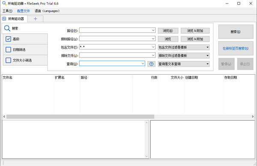This screenshot has width=257, height=166.
Task: Click 在新标签页搜索 button
Action: [236, 48]
